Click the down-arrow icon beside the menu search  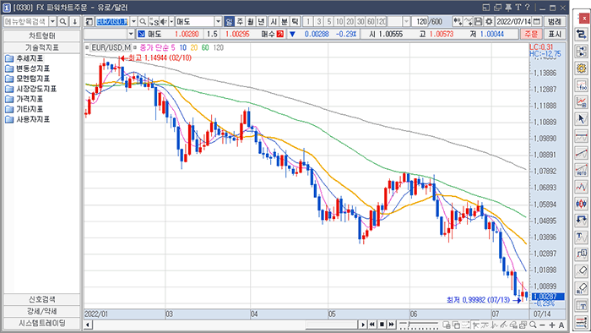click(x=74, y=22)
